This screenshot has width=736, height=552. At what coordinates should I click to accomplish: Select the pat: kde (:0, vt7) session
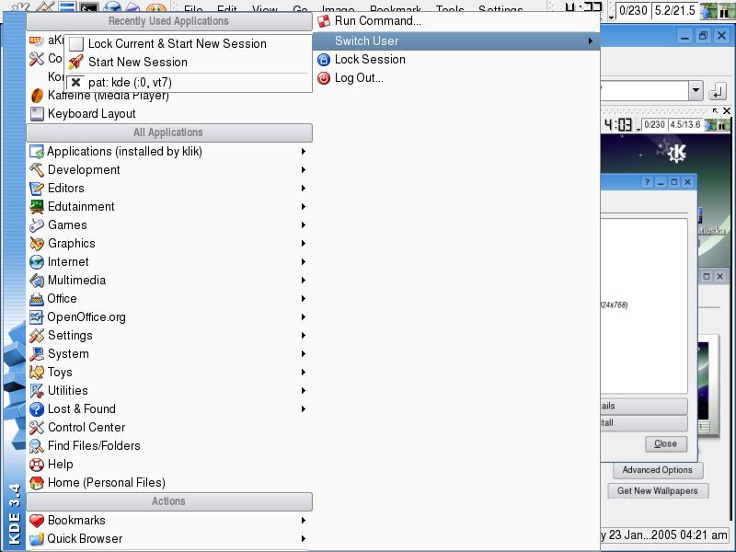[x=188, y=83]
